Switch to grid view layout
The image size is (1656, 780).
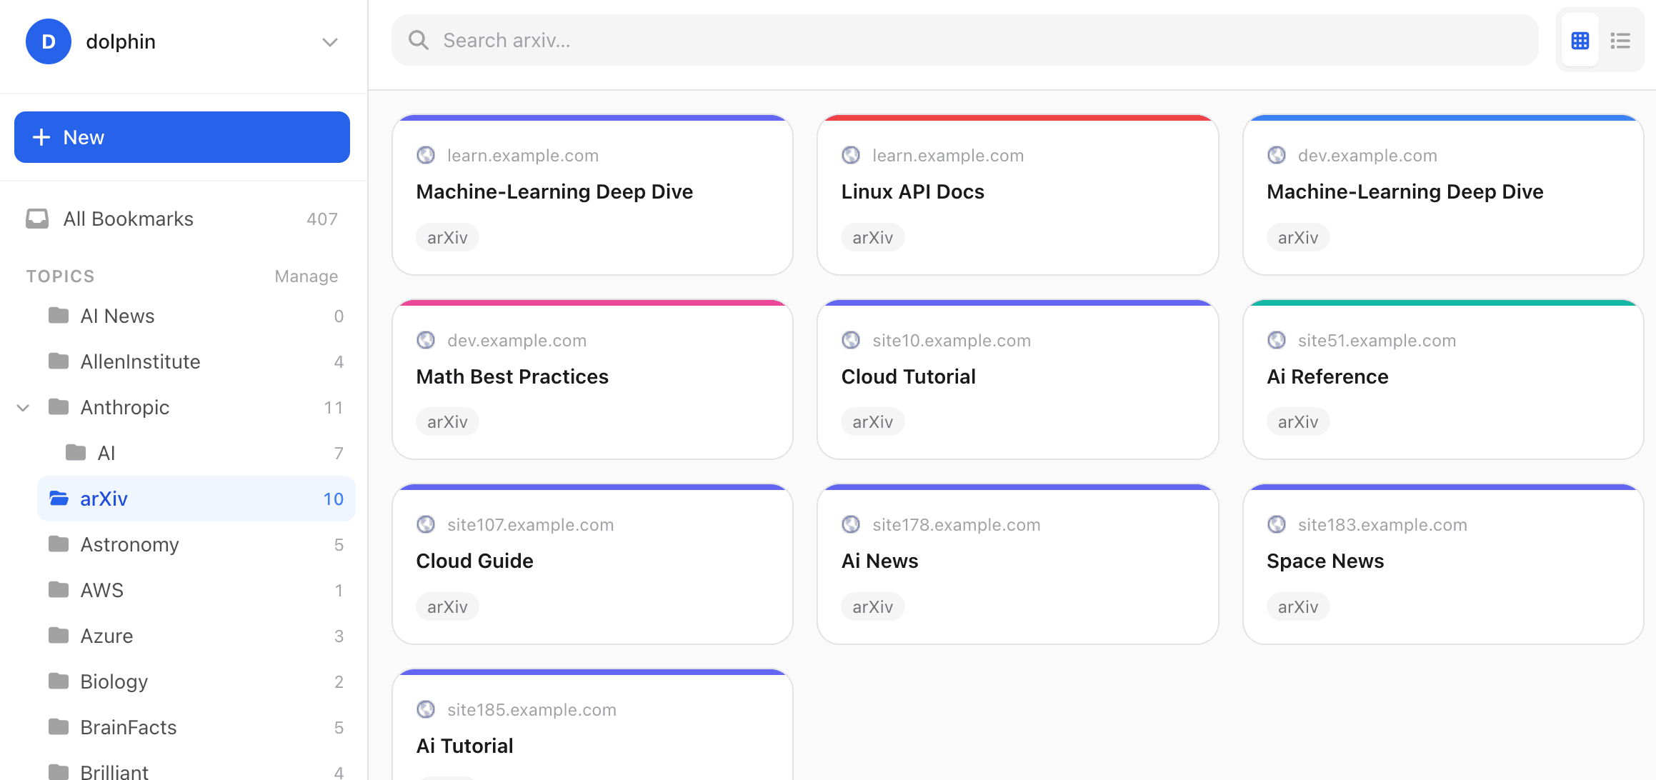coord(1580,41)
